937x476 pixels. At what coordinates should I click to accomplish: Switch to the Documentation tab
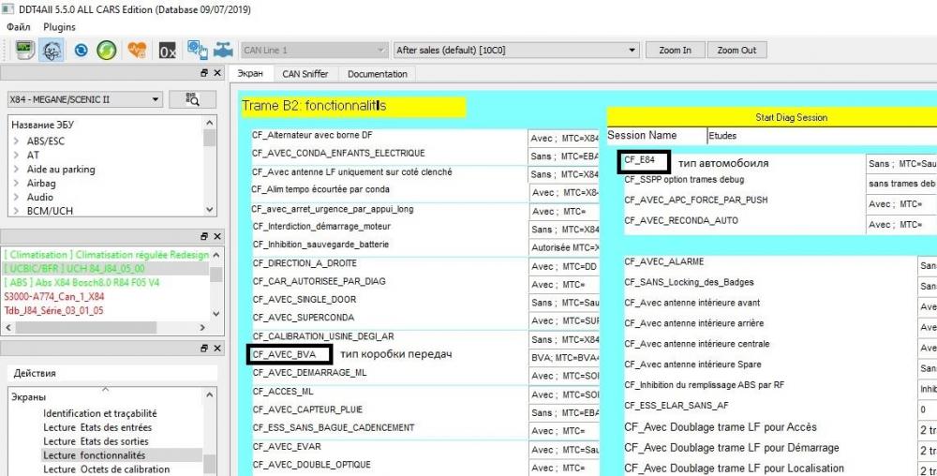[x=377, y=74]
